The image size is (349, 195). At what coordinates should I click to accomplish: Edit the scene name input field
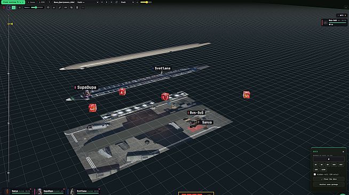point(64,2)
